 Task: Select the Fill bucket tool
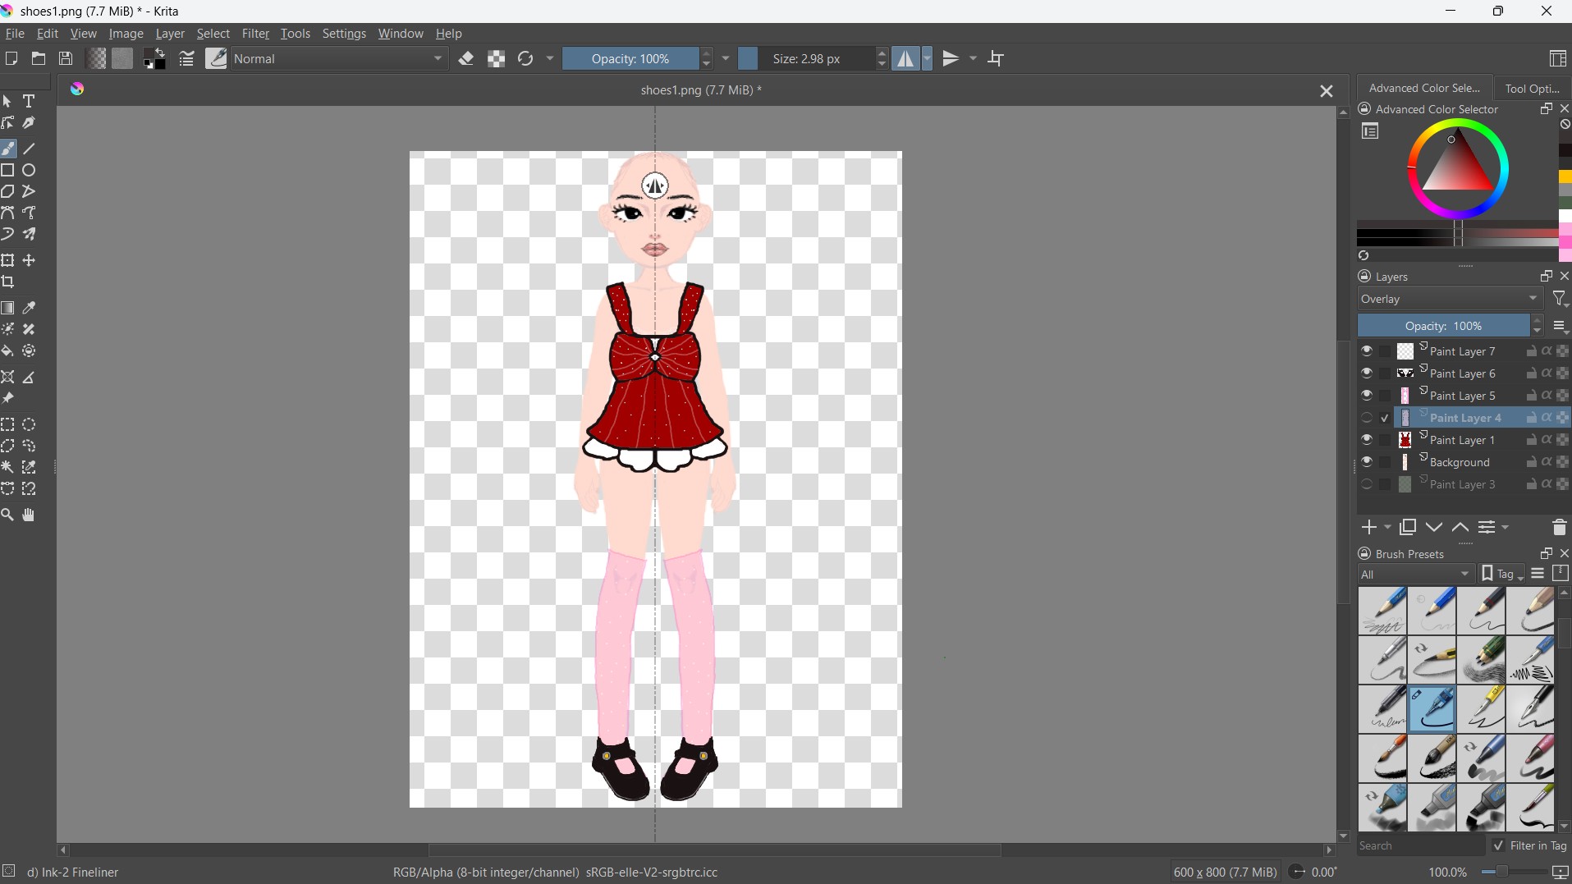[x=8, y=350]
